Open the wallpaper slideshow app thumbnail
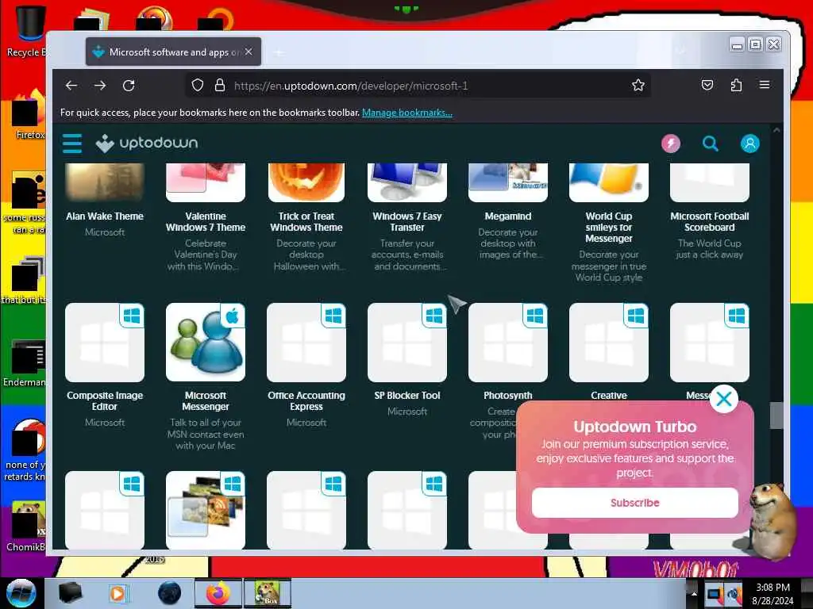 [206, 510]
